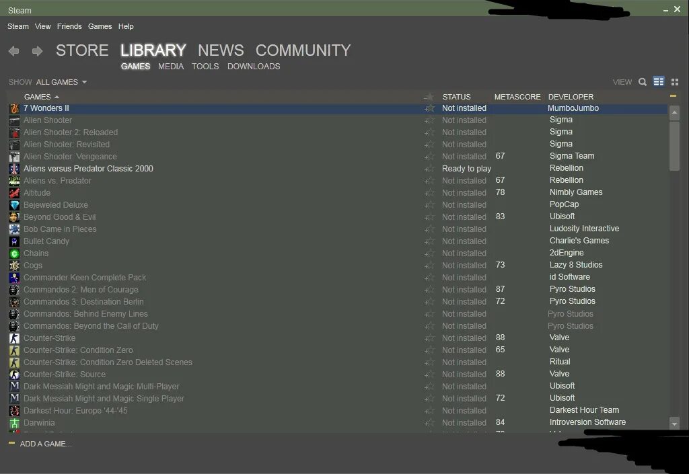Select Alien Shooter 2: Reloaded row
689x474 pixels.
click(x=338, y=132)
